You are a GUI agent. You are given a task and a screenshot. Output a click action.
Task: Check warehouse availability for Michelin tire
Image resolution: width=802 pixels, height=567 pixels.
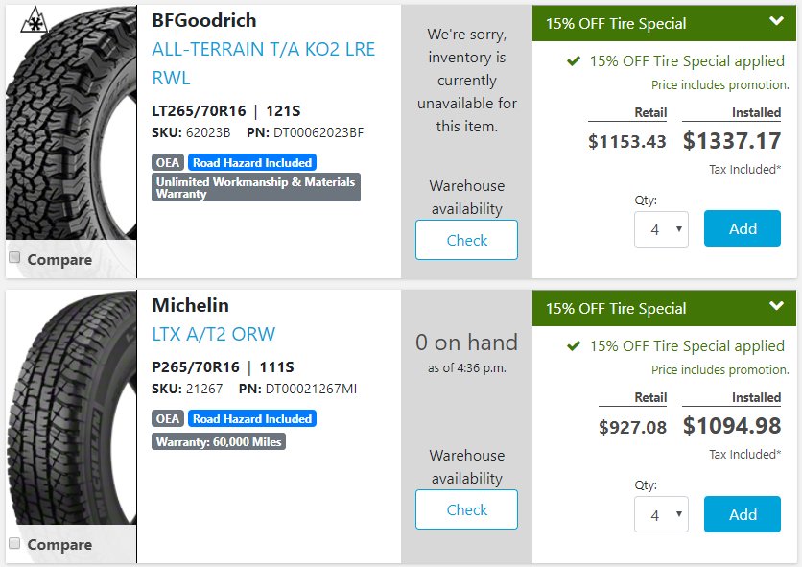[x=466, y=509]
